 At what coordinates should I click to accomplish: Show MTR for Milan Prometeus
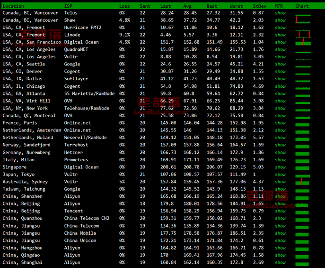point(280,159)
